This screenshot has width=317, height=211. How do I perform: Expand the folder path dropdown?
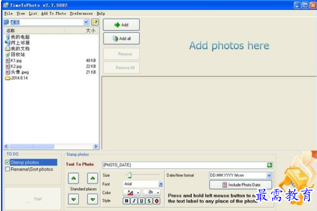pos(86,22)
